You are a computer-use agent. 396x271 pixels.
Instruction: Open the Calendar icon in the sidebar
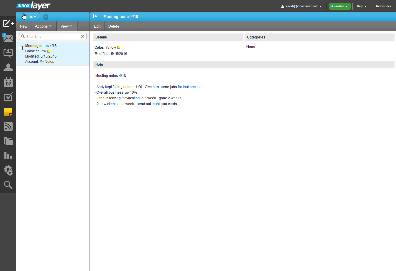8,82
